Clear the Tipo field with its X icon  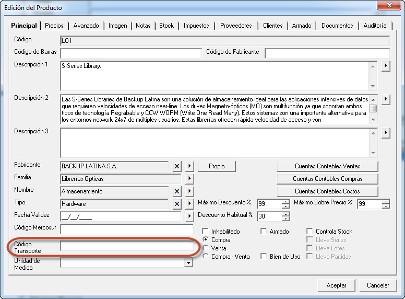[x=177, y=204]
